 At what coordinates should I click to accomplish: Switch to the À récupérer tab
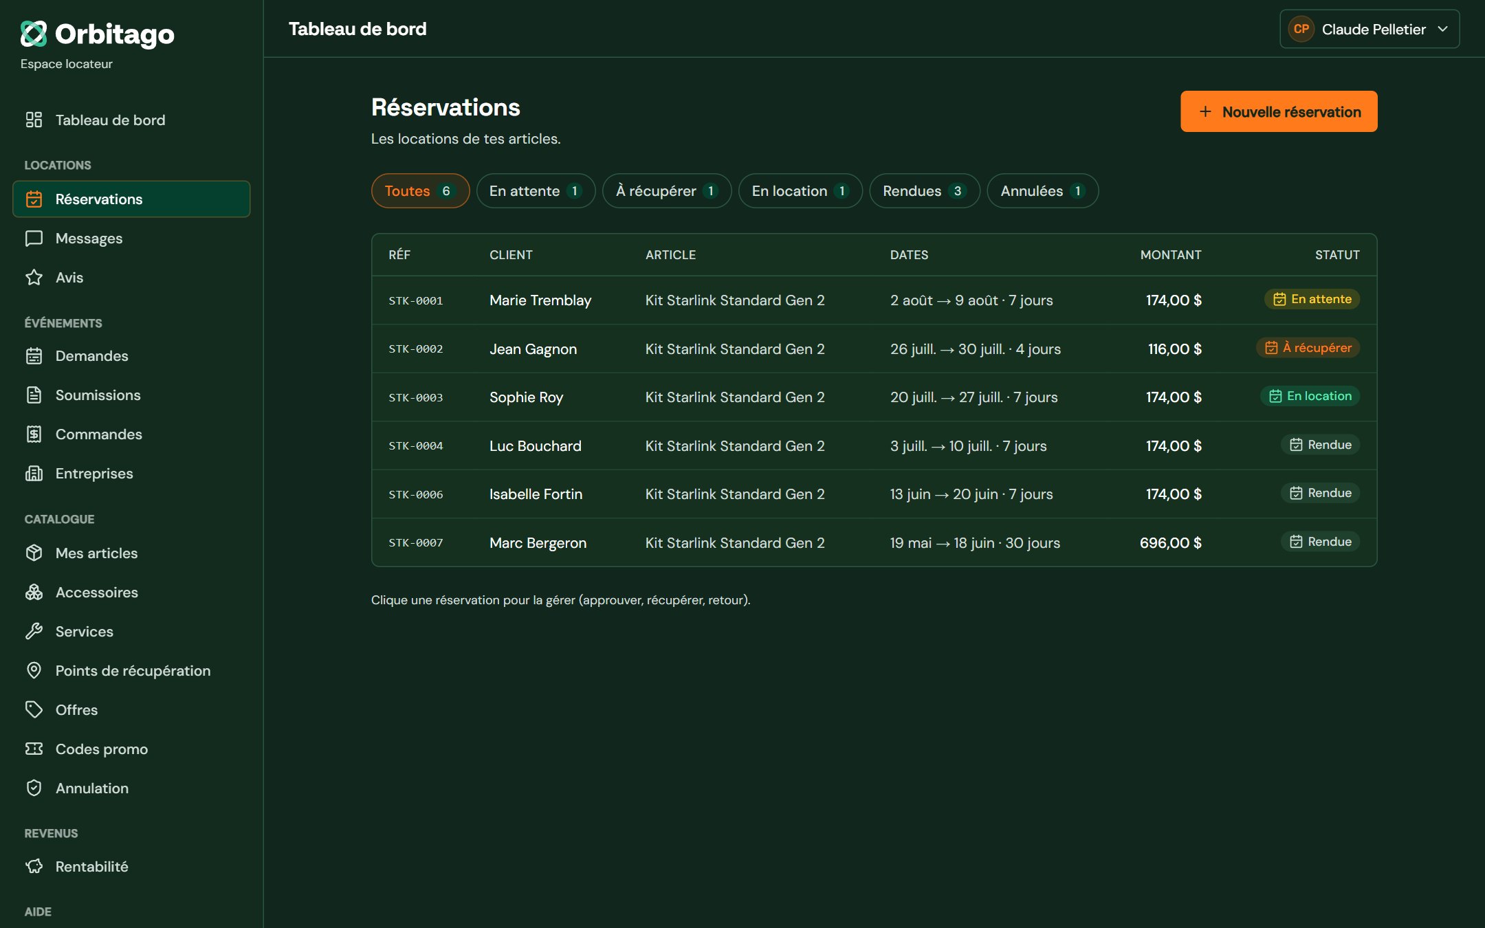(667, 191)
